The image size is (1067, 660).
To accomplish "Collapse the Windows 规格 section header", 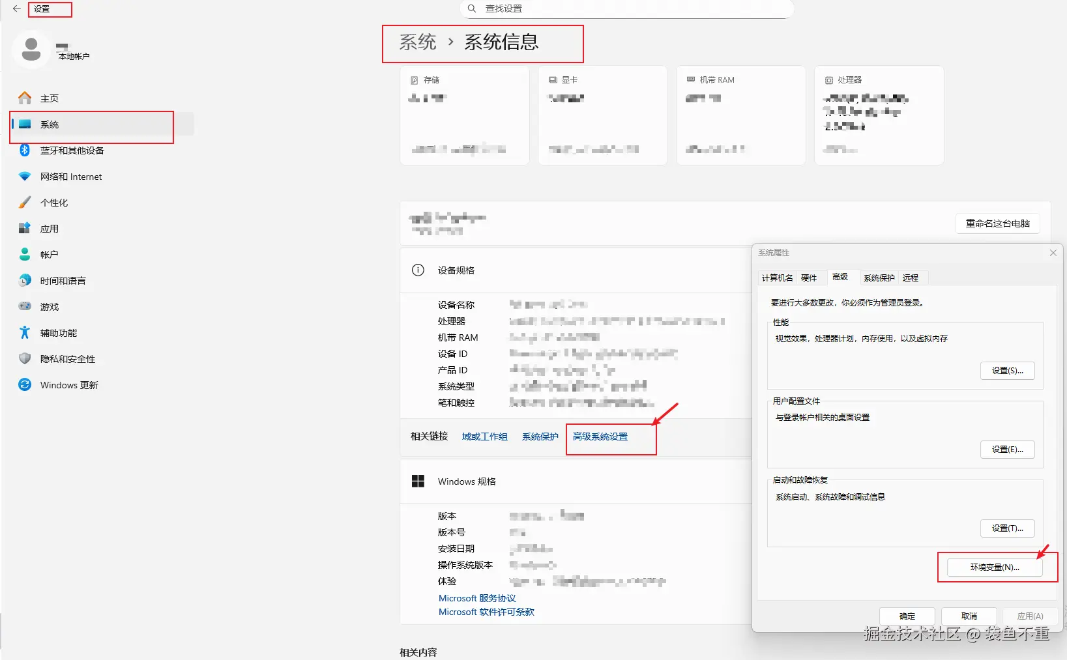I will (576, 481).
